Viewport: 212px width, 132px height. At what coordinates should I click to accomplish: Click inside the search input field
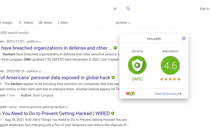point(55,9)
